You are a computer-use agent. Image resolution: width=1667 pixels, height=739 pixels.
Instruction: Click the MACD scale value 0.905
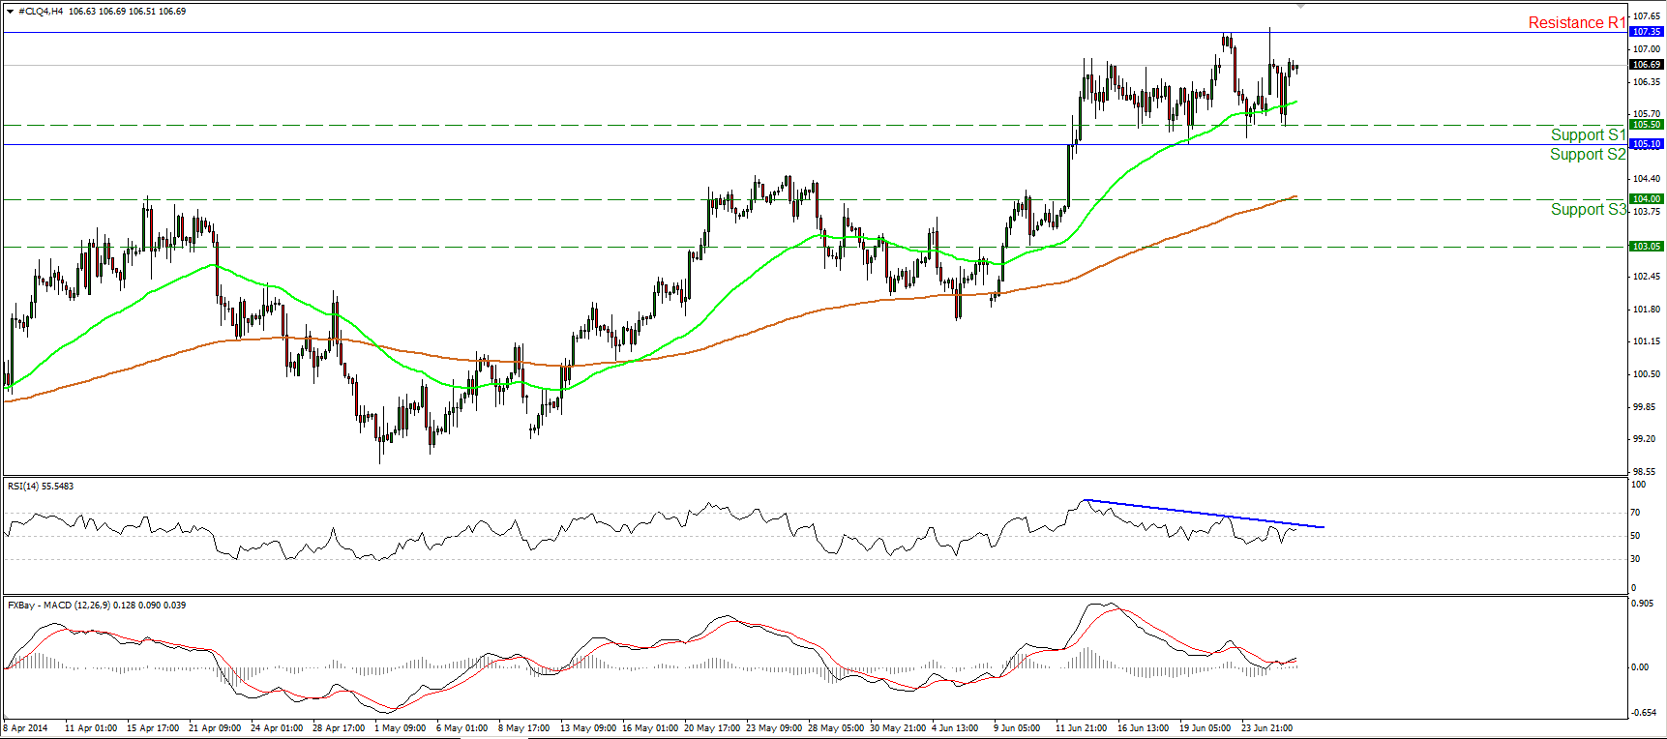coord(1642,604)
